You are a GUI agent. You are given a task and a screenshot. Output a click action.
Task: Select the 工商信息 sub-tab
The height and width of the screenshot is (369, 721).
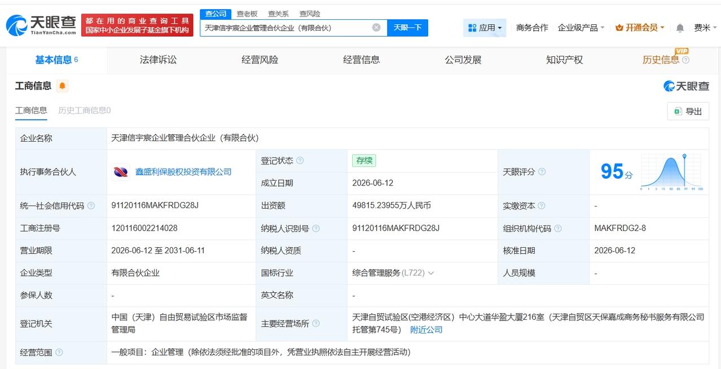(x=31, y=111)
